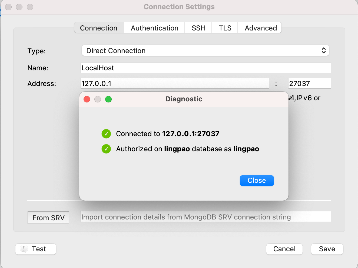358x268 pixels.
Task: Click the warning icon inside Test button
Action: point(24,249)
